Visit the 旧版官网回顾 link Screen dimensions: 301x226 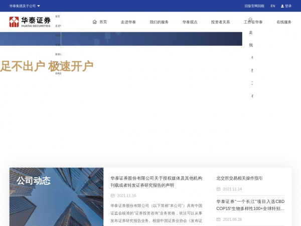[x=254, y=6]
